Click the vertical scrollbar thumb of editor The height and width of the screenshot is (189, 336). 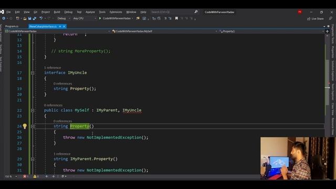click(x=327, y=82)
